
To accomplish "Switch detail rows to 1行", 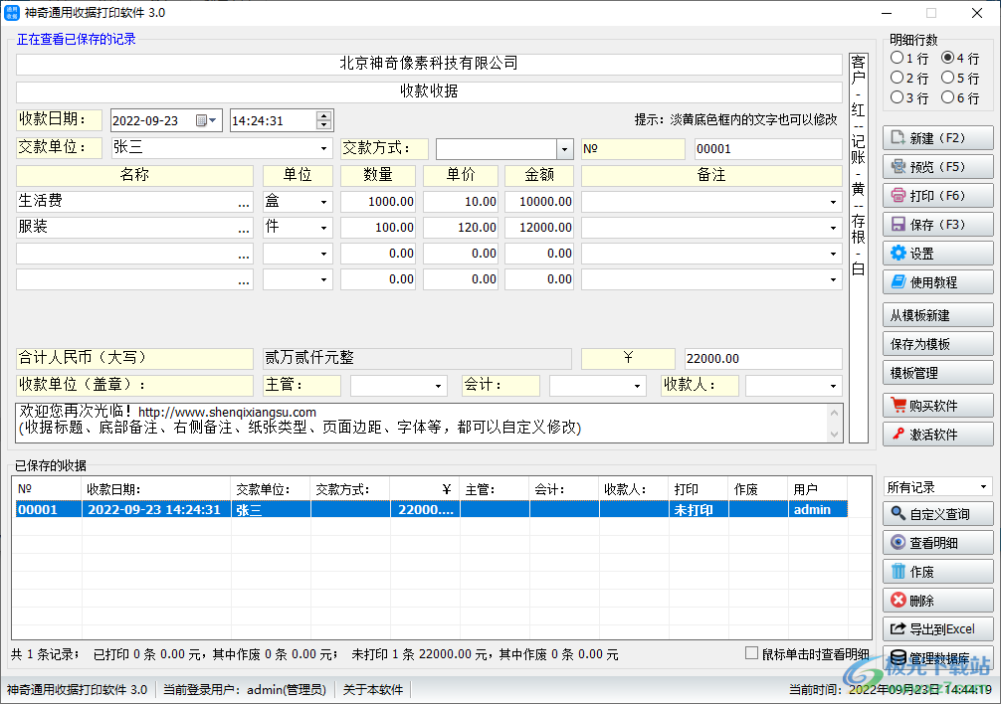I will [x=899, y=58].
